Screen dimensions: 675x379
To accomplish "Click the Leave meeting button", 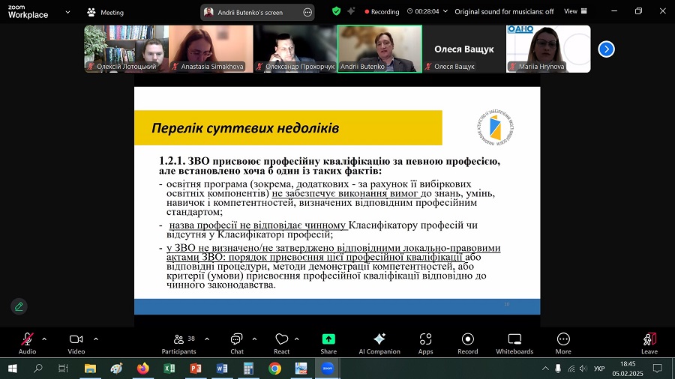I will click(649, 340).
